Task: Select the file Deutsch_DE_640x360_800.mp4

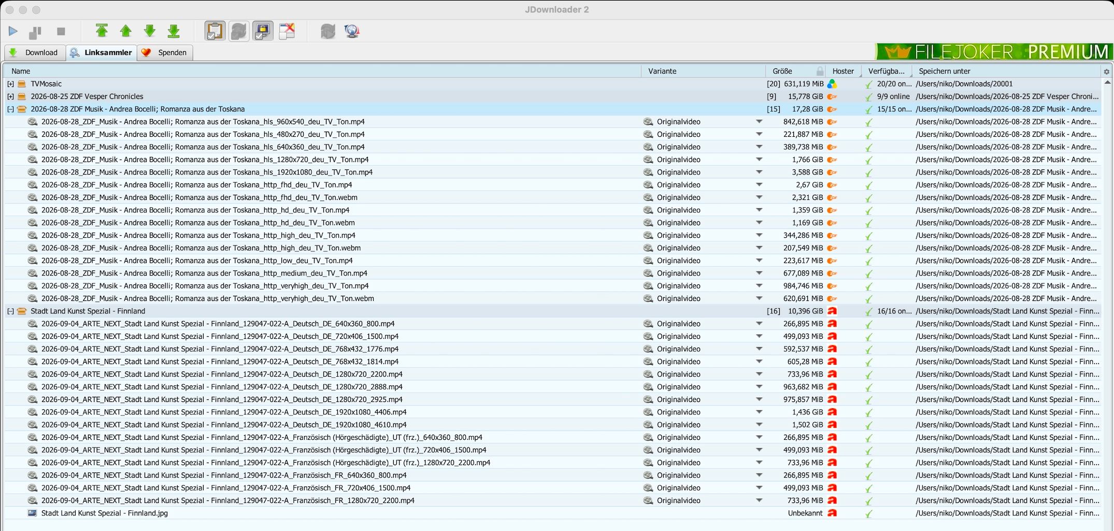Action: (x=218, y=324)
